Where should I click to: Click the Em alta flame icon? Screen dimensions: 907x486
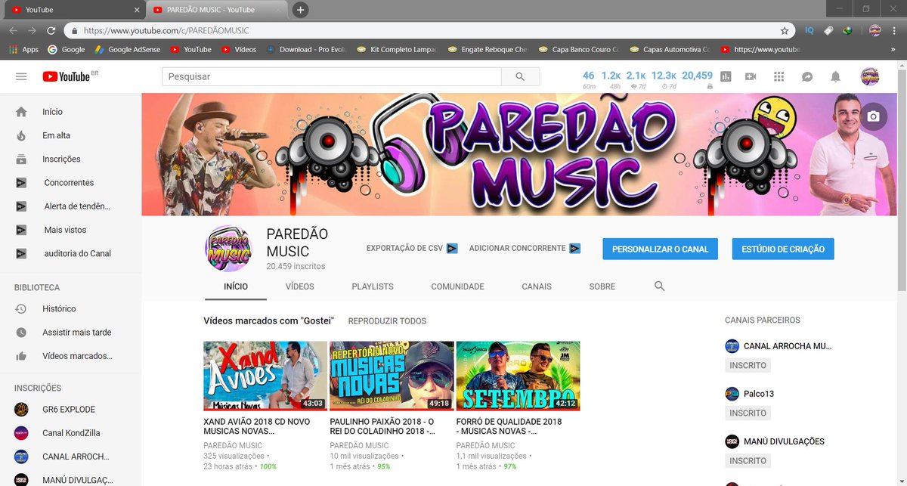[21, 135]
